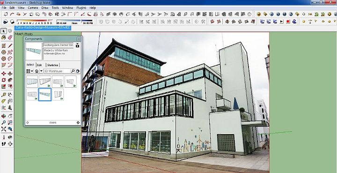The height and width of the screenshot is (173, 337).
Task: Pick the Follow Me tool
Action: pos(10,80)
